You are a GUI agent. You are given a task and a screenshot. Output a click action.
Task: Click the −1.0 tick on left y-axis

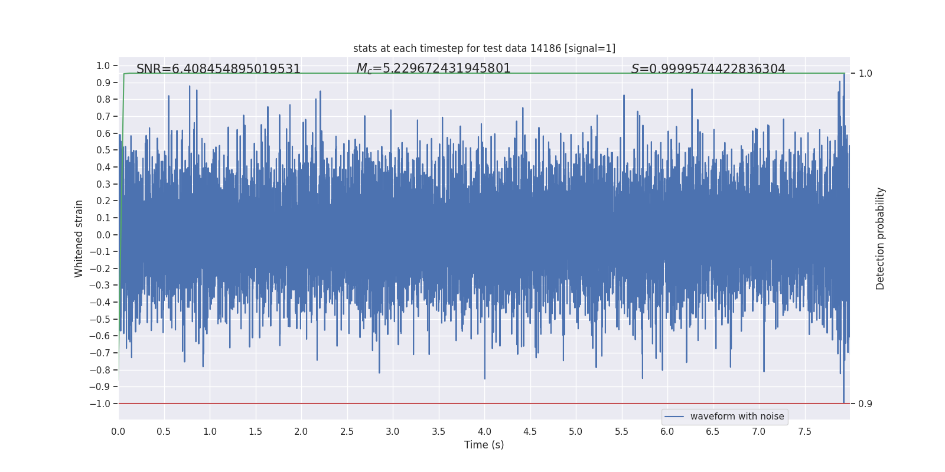tap(100, 404)
